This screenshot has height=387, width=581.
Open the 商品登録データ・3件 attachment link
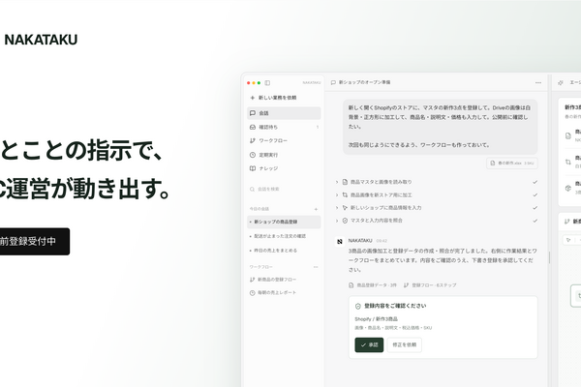373,285
